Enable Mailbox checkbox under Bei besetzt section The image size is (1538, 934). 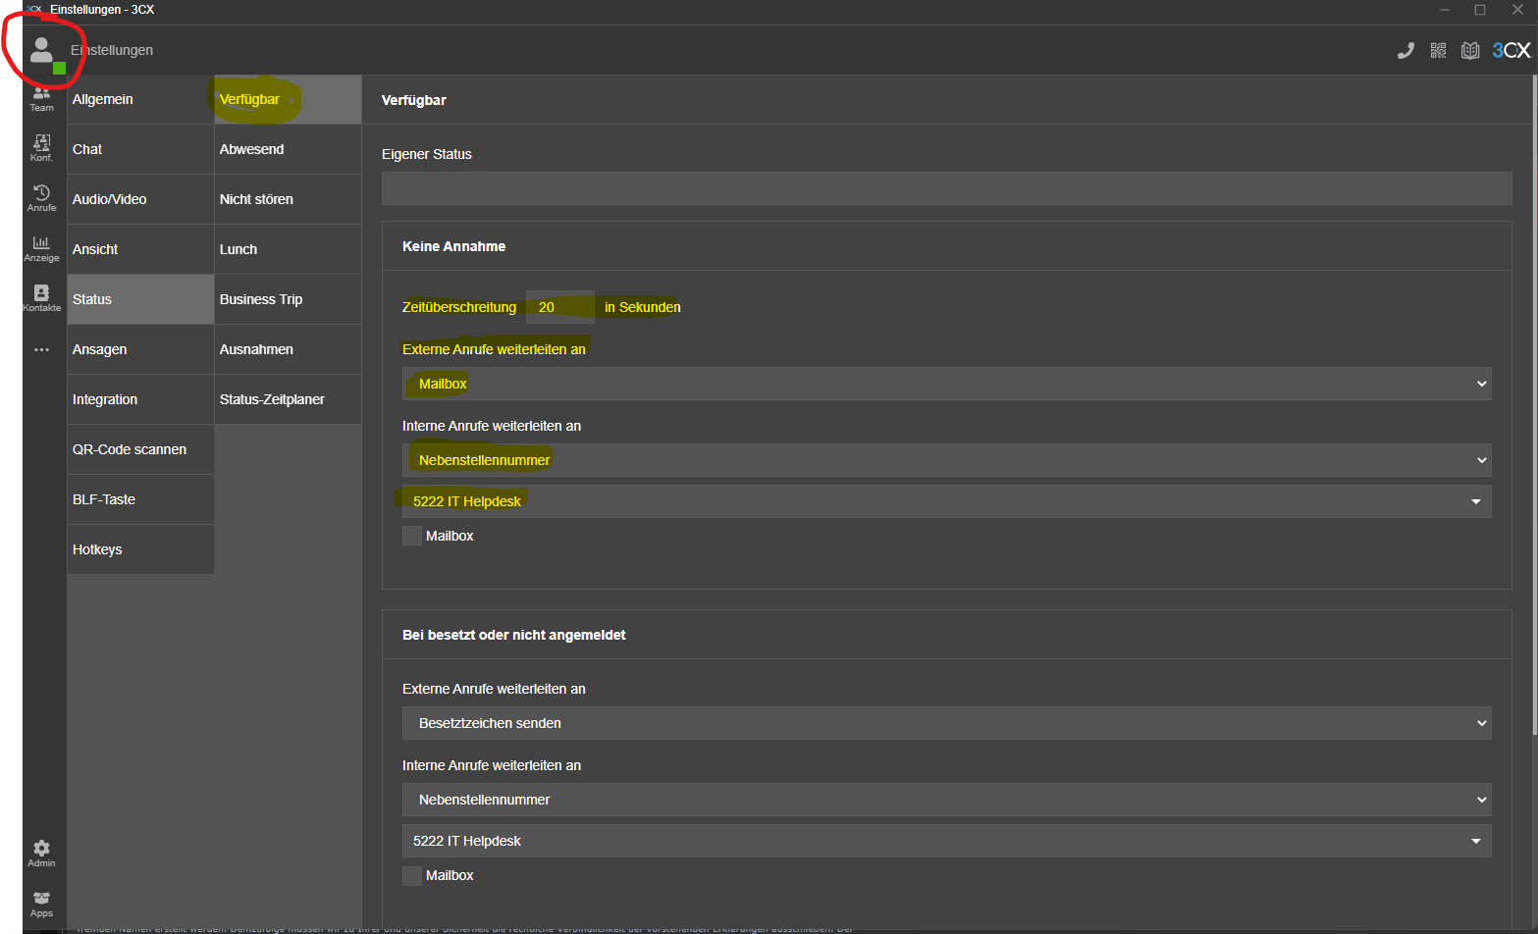[412, 875]
